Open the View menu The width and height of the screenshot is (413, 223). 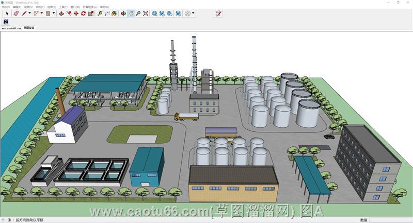28,7
